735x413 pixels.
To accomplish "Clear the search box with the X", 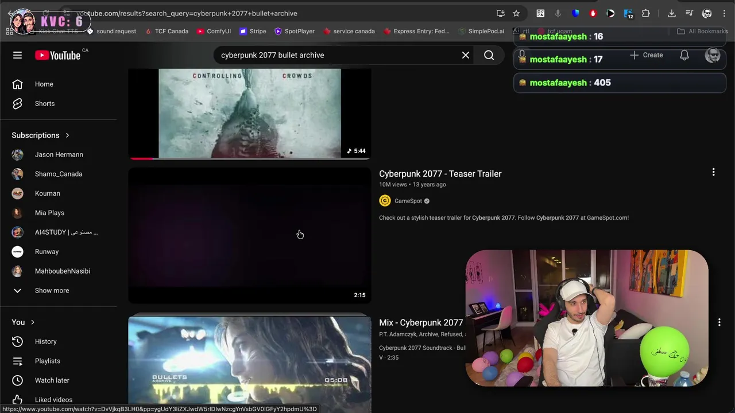I will (466, 55).
